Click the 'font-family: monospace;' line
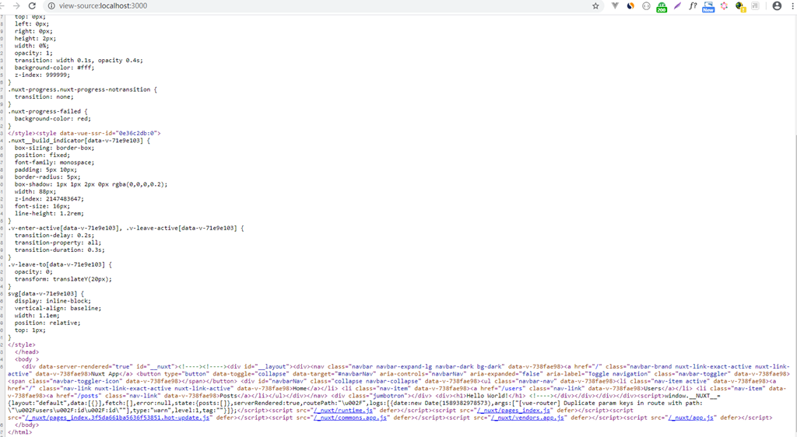The height and width of the screenshot is (437, 797). click(x=54, y=163)
